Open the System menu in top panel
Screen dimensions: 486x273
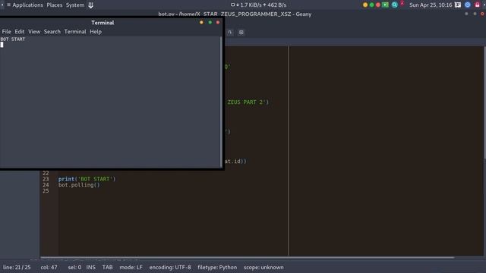point(75,5)
